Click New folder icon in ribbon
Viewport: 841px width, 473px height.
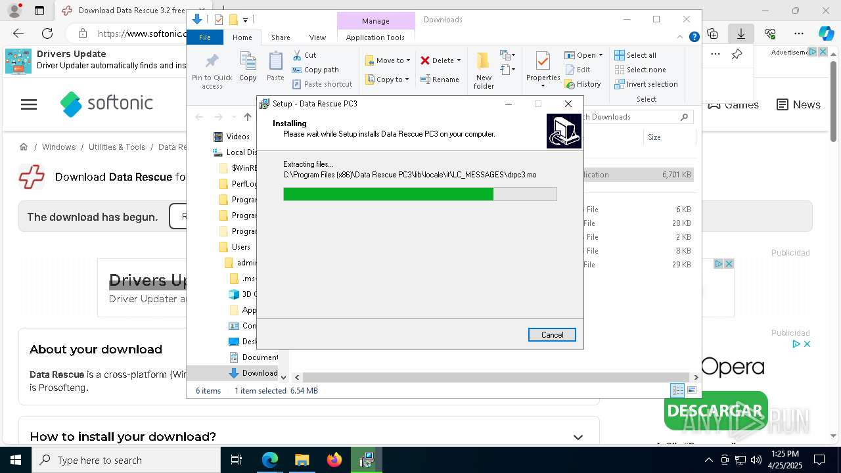tap(484, 70)
